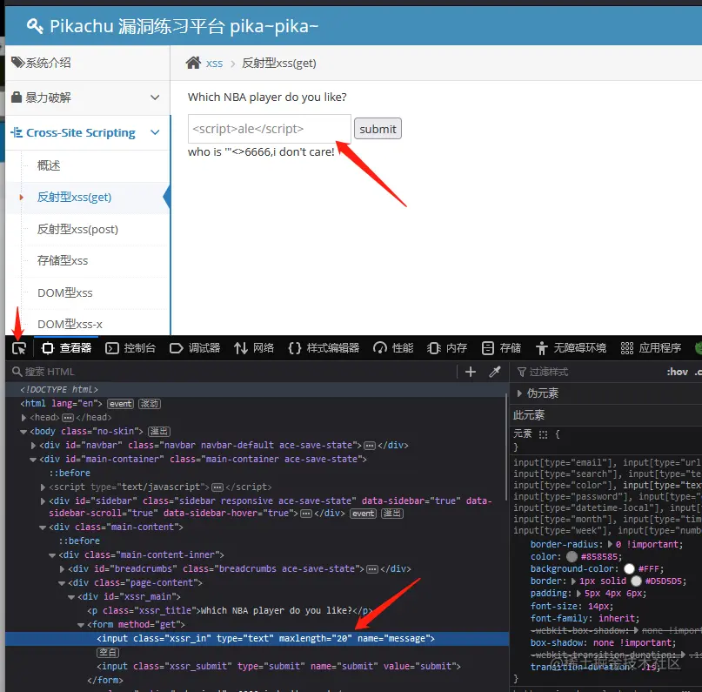This screenshot has height=692, width=702.
Task: Collapse the div class="main-content-inner" node
Action: [x=52, y=555]
